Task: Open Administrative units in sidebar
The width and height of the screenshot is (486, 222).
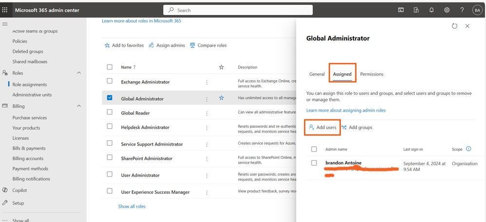Action: click(32, 95)
